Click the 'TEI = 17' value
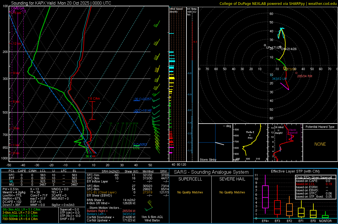The width and height of the screenshot is (338, 224). click(x=57, y=192)
